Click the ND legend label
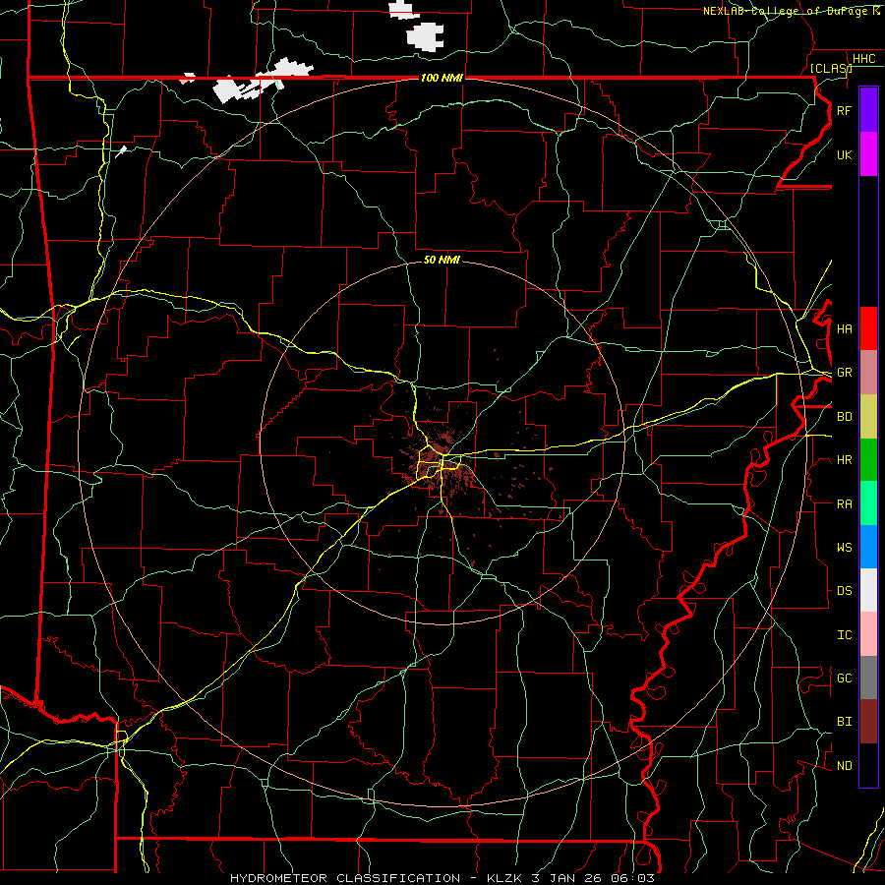885x885 pixels. [844, 766]
